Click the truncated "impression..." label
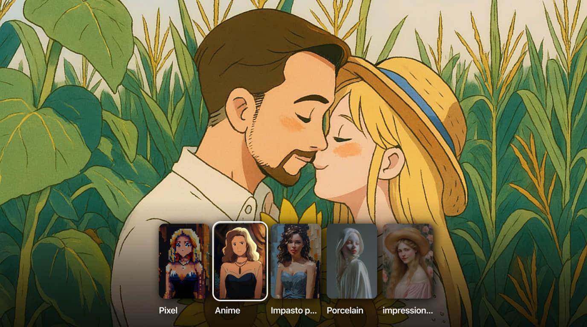The image size is (587, 327). pyautogui.click(x=407, y=310)
